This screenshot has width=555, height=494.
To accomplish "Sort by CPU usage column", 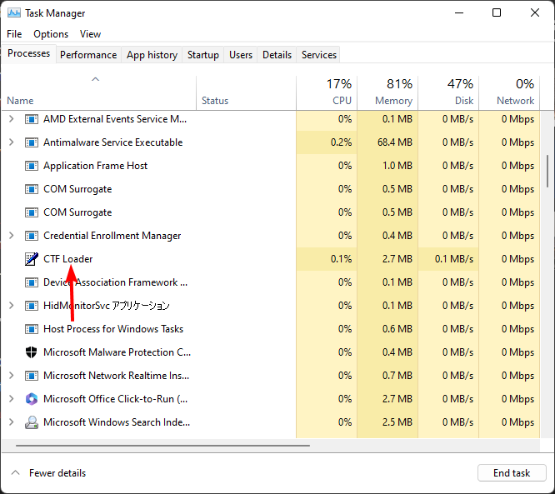I will click(x=327, y=92).
